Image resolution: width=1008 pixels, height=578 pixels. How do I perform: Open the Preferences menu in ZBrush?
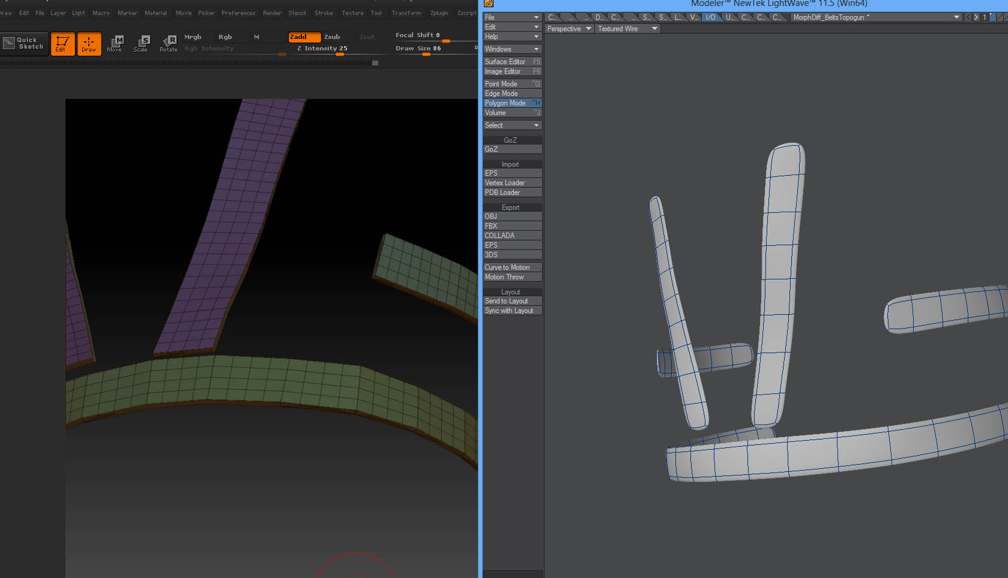238,13
